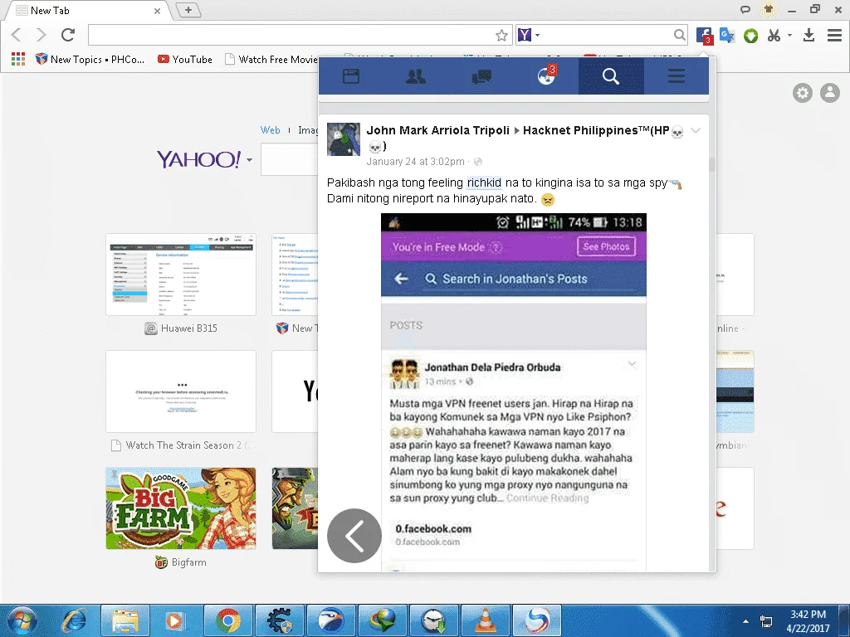Open the Watch Free Movie bookmark
The image size is (850, 637).
coord(271,59)
